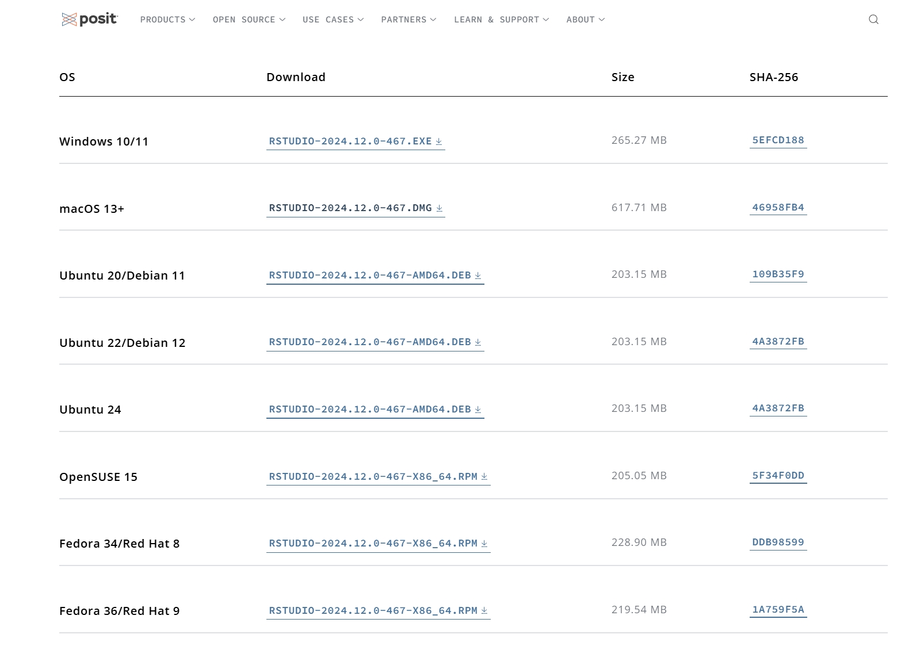Click the 617.71 MB size value
This screenshot has width=924, height=665.
[x=639, y=208]
